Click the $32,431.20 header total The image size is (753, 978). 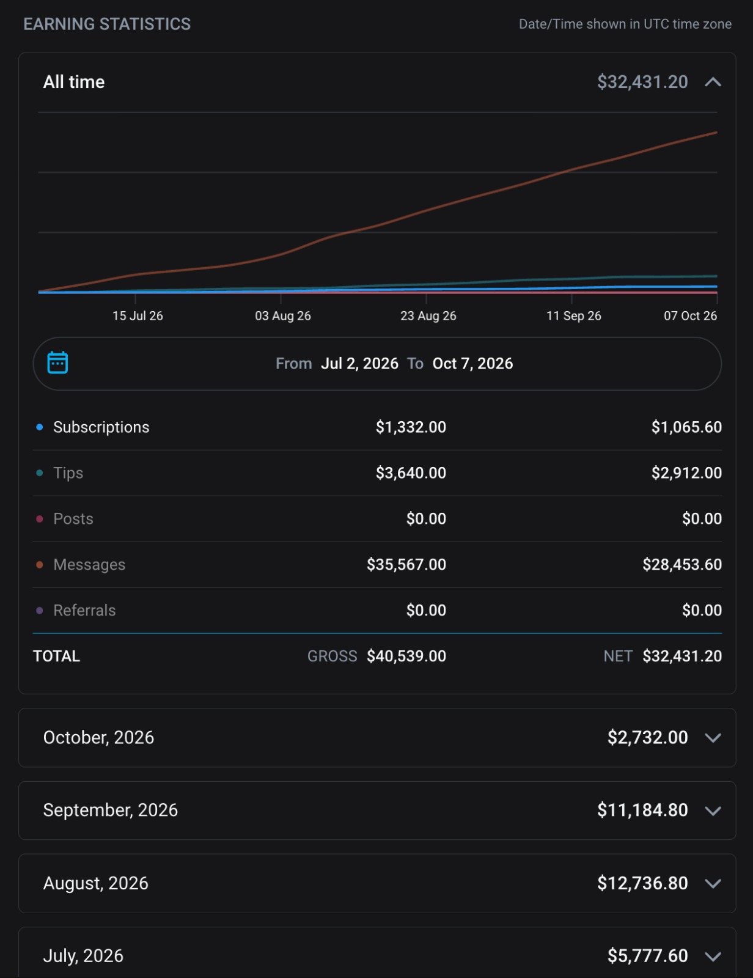(x=642, y=82)
